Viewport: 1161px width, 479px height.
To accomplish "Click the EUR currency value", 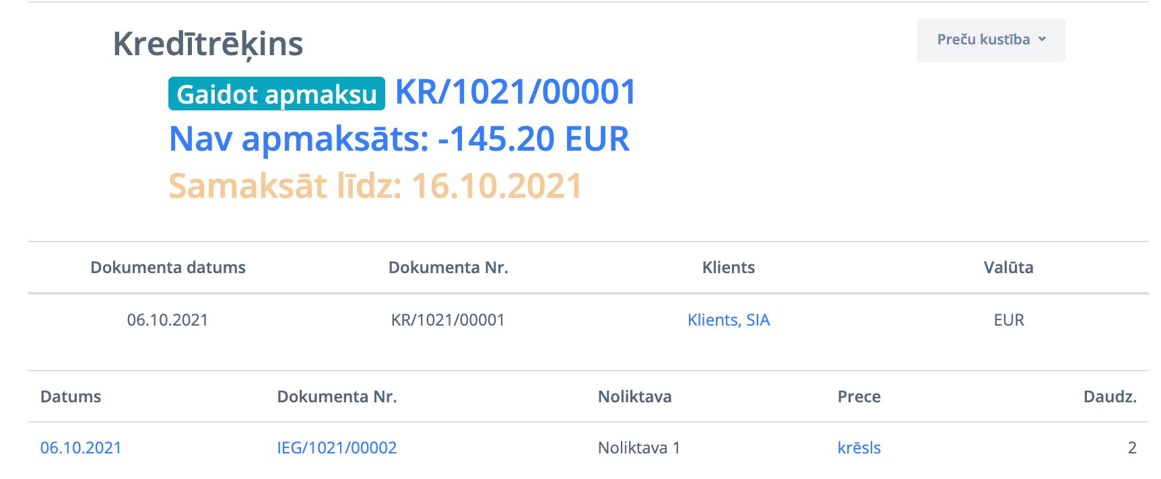I will click(x=1008, y=320).
